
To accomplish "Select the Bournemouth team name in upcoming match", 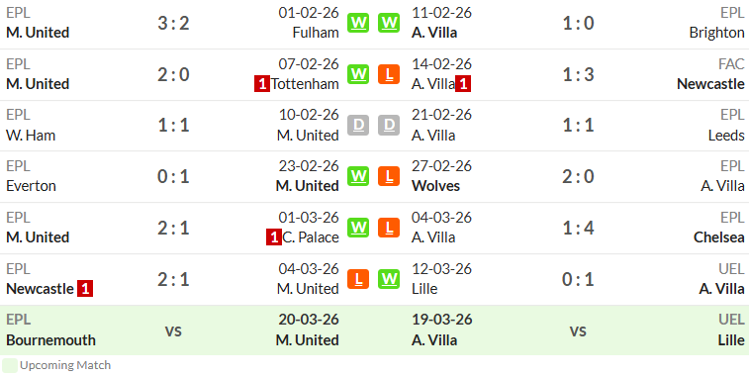I will tap(50, 340).
